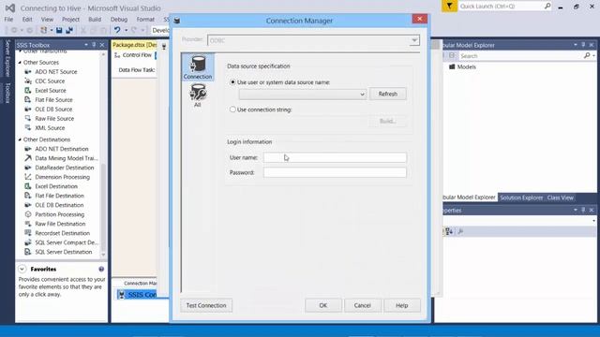Click the Password input field
The width and height of the screenshot is (600, 337).
(335, 172)
